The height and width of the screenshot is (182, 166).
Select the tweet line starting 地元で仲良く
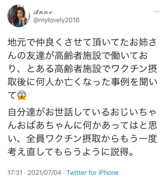pyautogui.click(x=82, y=42)
